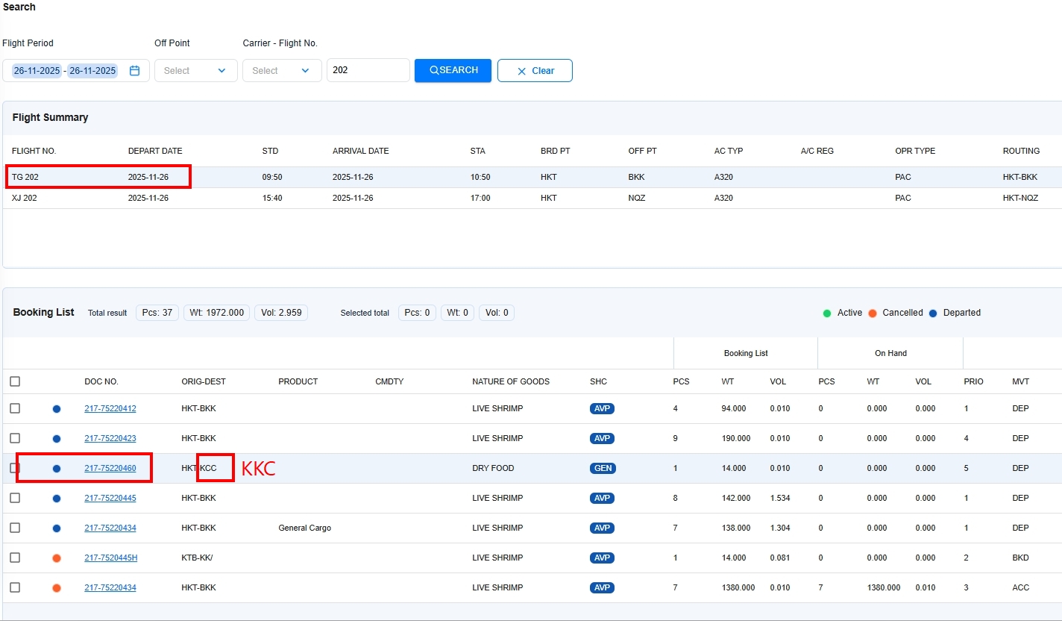Click the flight number field containing 202

(368, 71)
